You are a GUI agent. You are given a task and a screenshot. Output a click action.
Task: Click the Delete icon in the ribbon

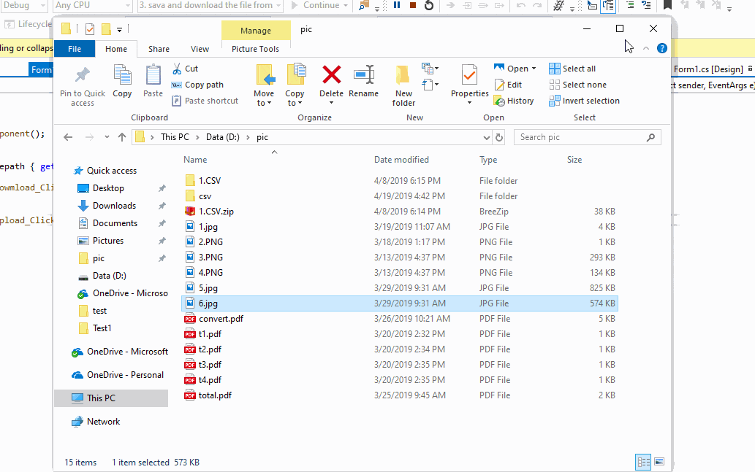pyautogui.click(x=331, y=76)
